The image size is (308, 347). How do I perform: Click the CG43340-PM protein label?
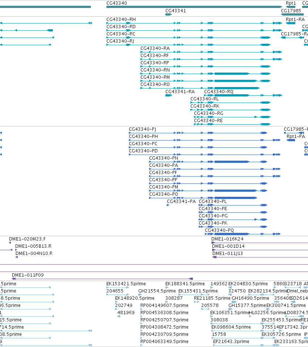164,187
